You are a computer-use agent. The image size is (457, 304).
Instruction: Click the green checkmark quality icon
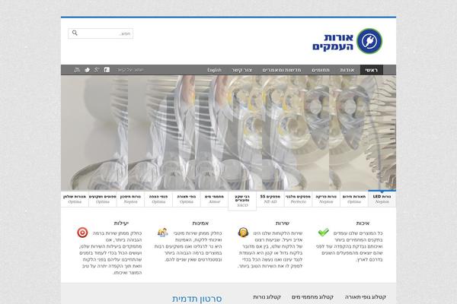tap(323, 232)
